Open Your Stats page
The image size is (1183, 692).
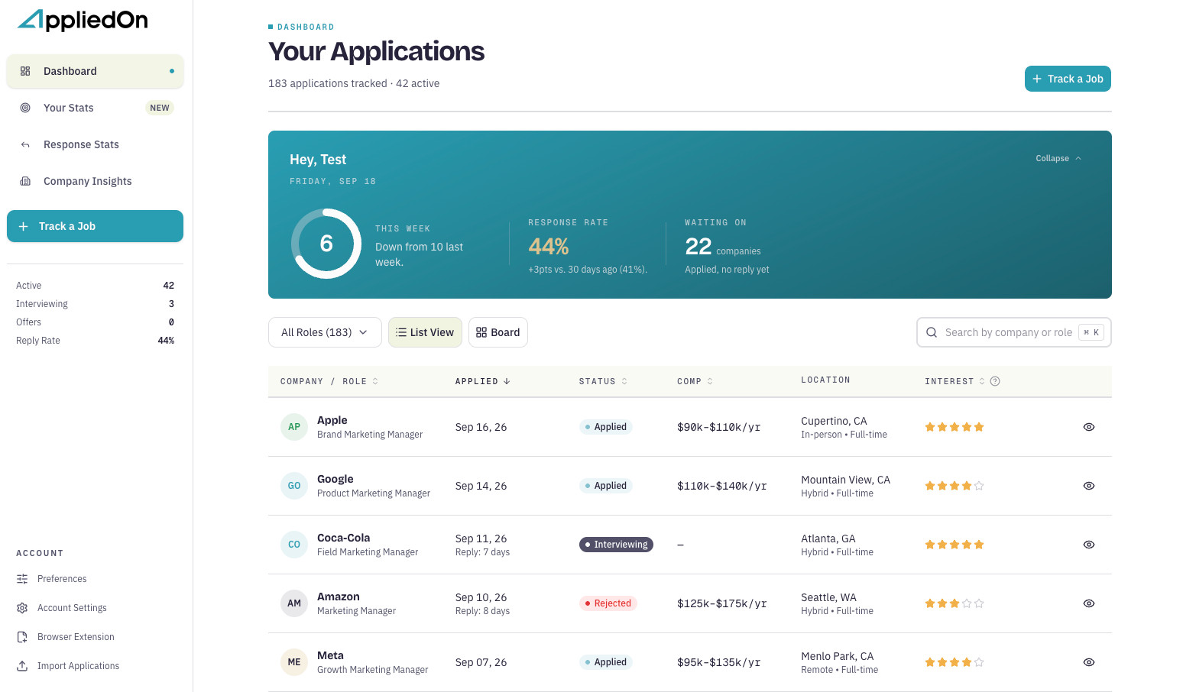[95, 108]
